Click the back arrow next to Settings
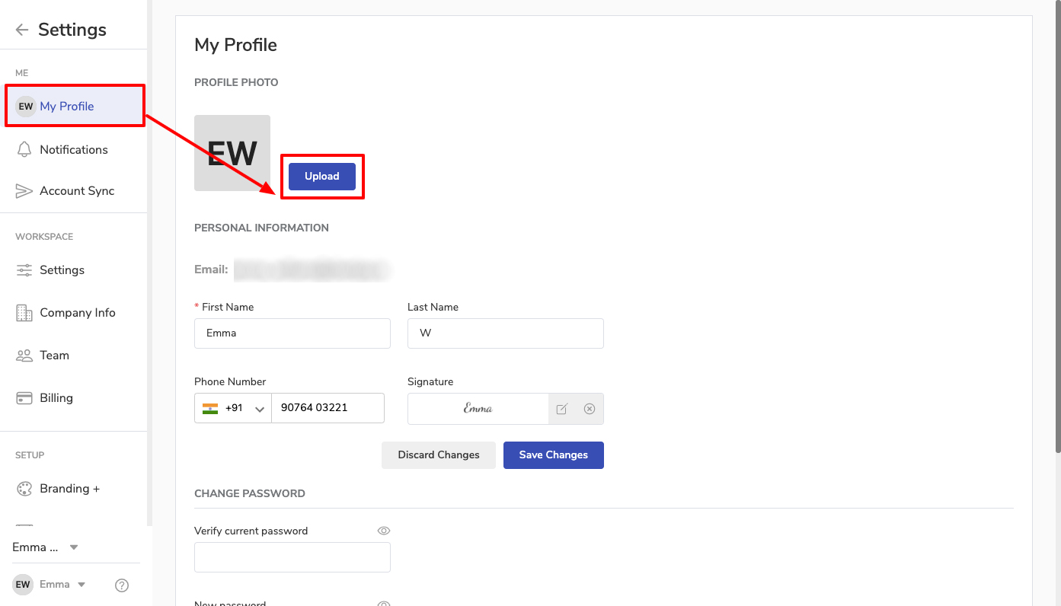The image size is (1061, 606). (22, 30)
